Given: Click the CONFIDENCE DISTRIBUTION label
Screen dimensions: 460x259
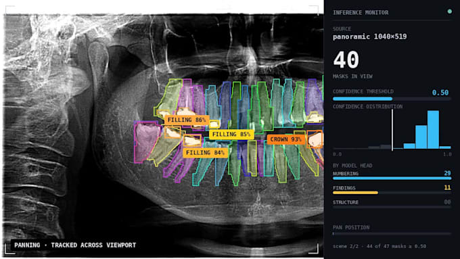Looking at the screenshot, I should tap(367, 106).
